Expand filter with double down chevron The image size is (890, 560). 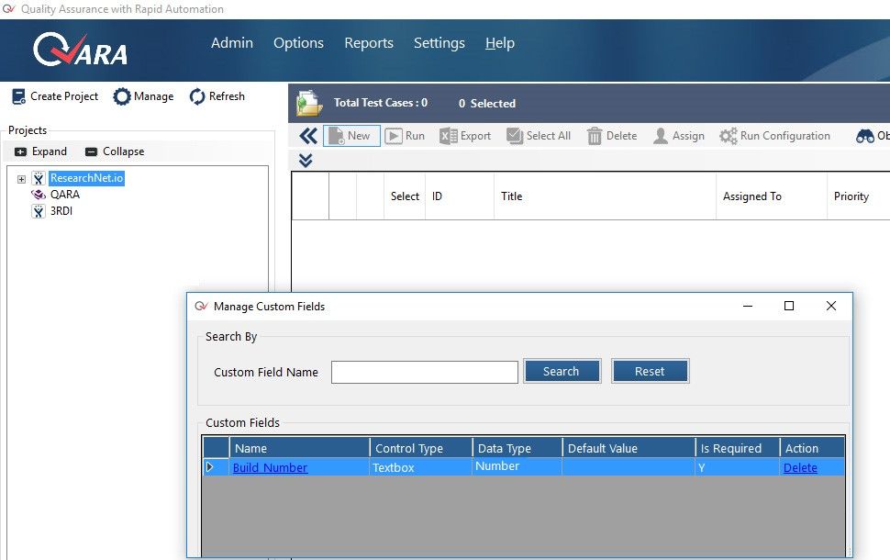(306, 161)
